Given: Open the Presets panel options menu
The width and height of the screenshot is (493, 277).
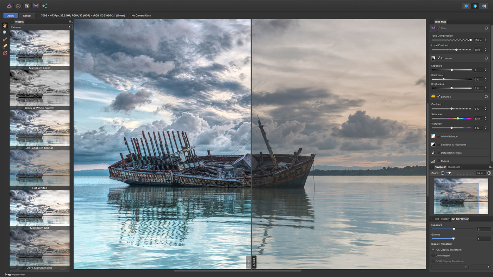Looking at the screenshot, I should coord(70,22).
